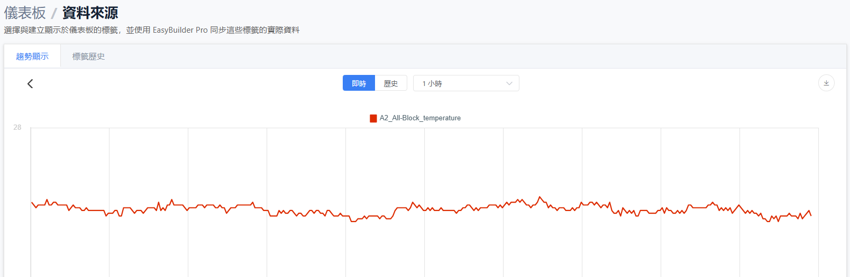This screenshot has width=850, height=277.
Task: Go to 儀表板 via breadcrumb
Action: (25, 13)
